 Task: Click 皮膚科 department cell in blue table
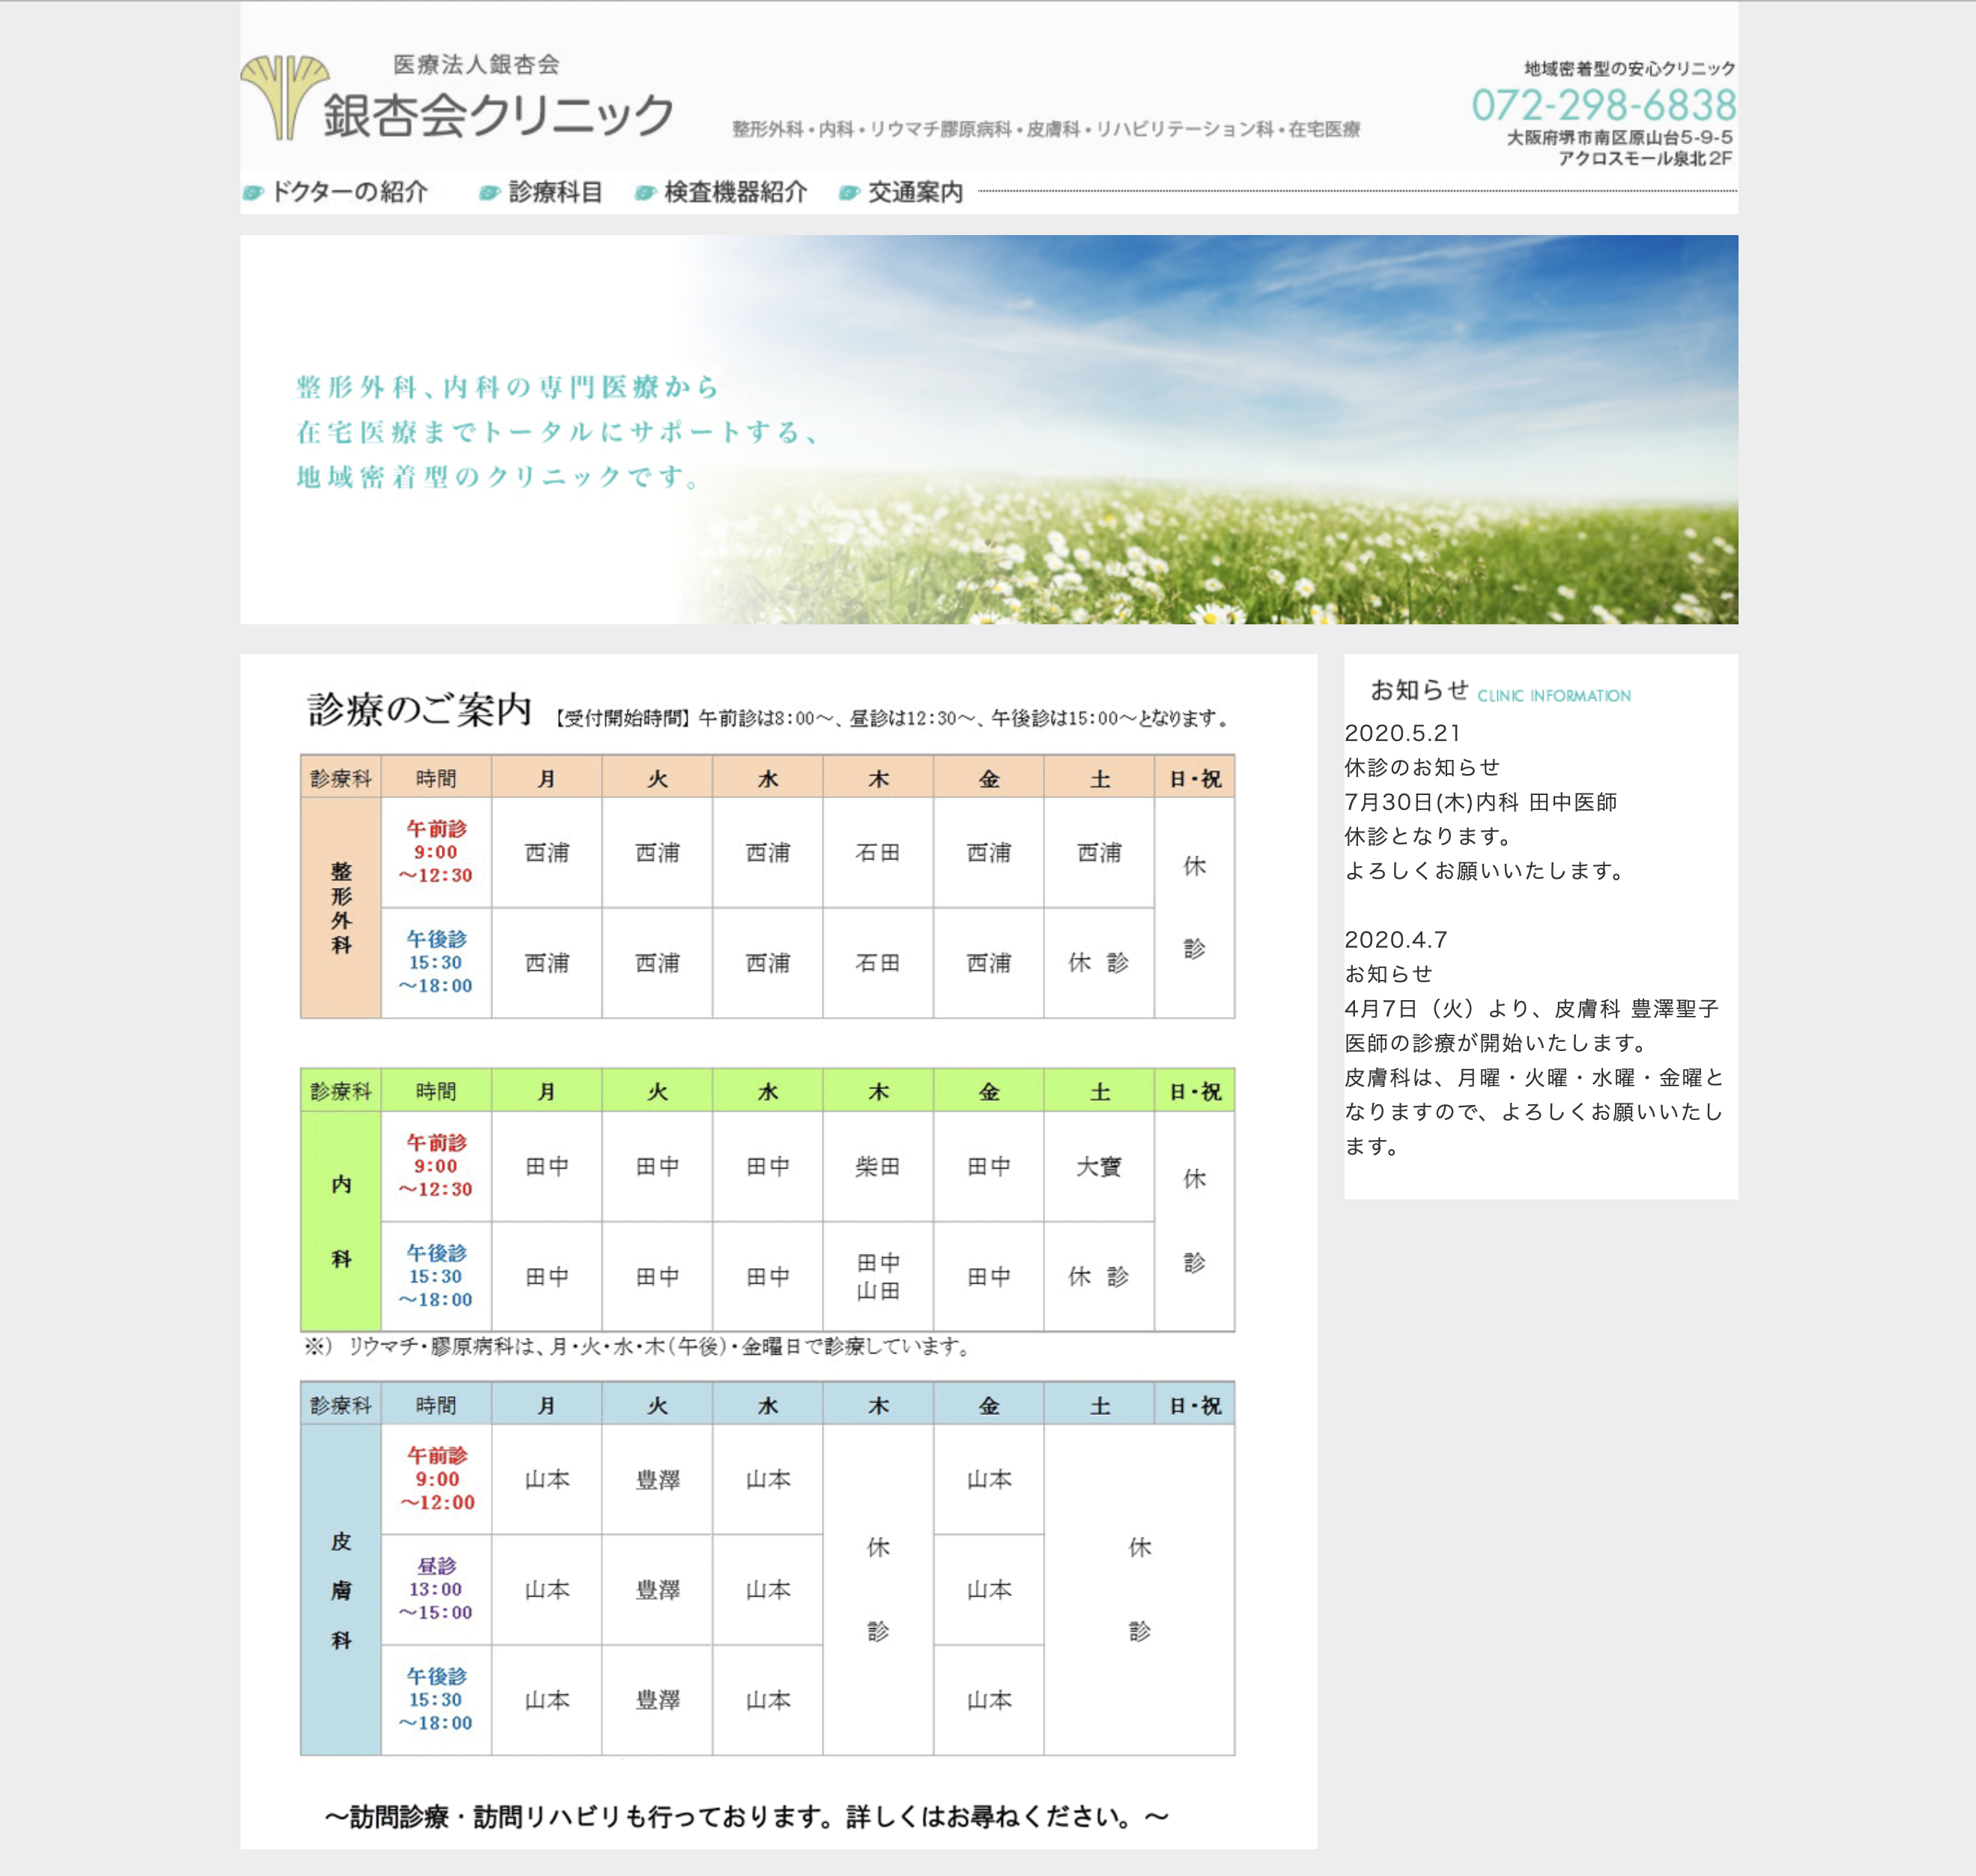click(x=341, y=1589)
